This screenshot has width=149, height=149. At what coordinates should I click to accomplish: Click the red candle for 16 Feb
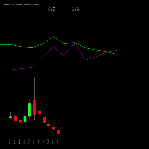pos(49,125)
